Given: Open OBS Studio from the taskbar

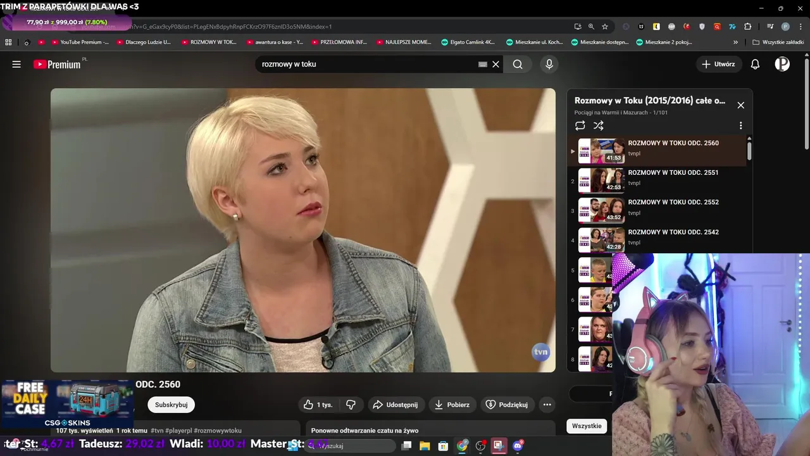Looking at the screenshot, I should point(480,446).
